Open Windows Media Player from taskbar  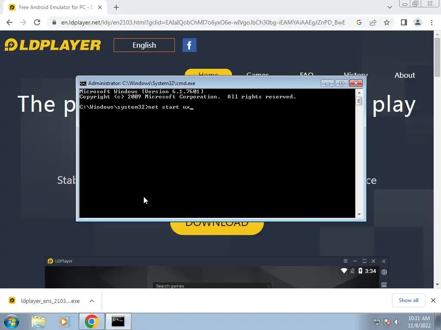[64, 321]
